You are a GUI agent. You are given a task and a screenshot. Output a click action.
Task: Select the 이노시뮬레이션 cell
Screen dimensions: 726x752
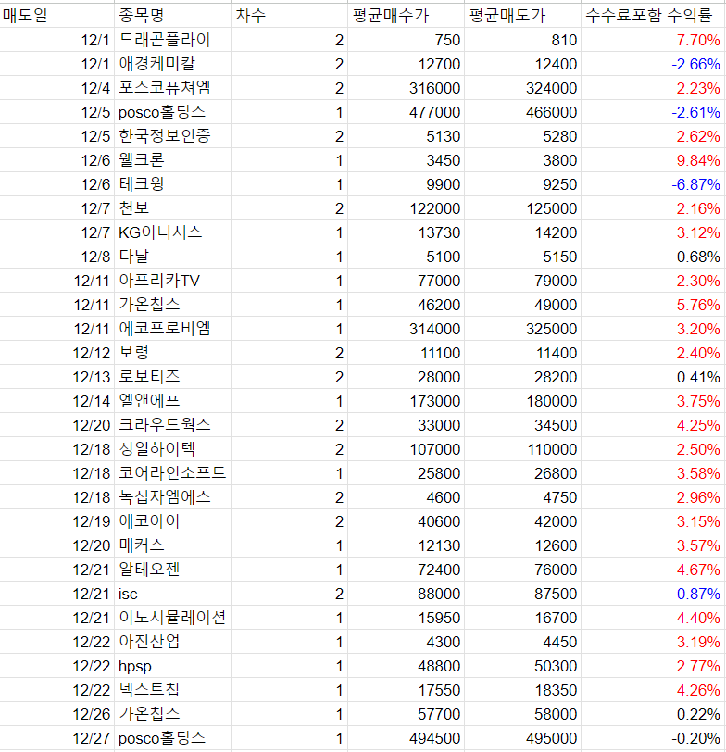pos(172,618)
